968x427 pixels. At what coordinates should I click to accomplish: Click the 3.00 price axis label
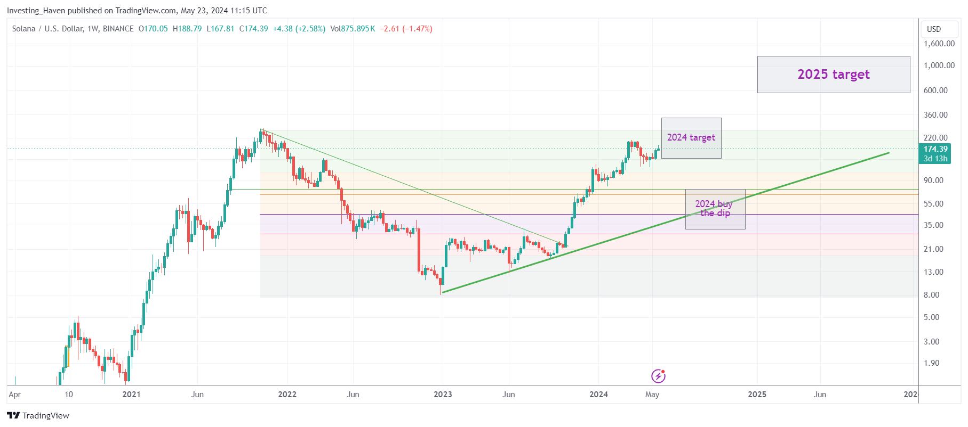(x=932, y=342)
